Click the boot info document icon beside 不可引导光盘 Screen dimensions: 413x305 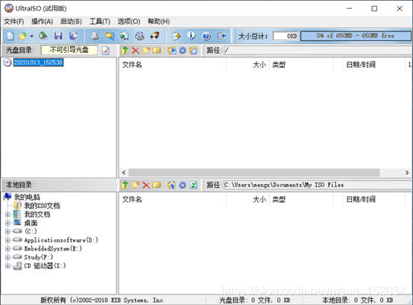pos(106,50)
